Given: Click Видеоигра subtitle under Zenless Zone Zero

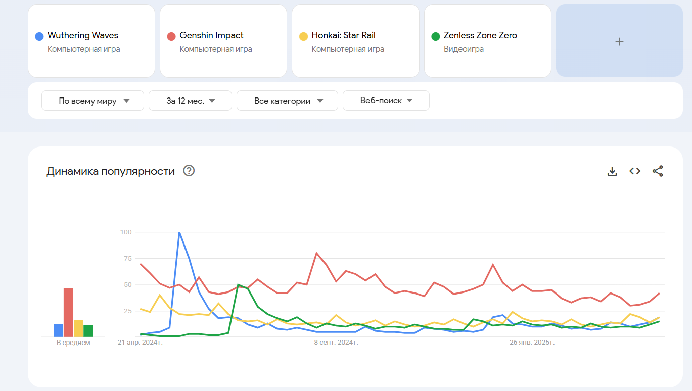Looking at the screenshot, I should [x=464, y=49].
